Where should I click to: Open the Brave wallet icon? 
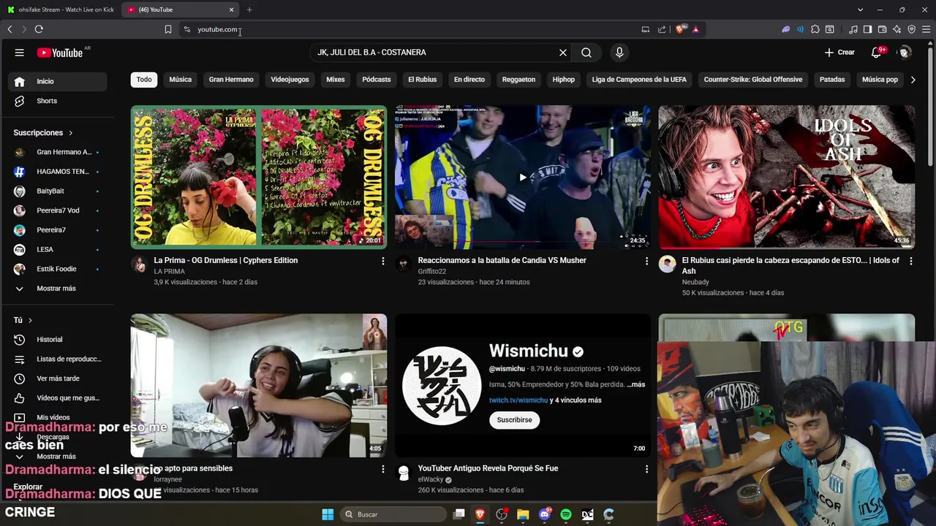(883, 29)
